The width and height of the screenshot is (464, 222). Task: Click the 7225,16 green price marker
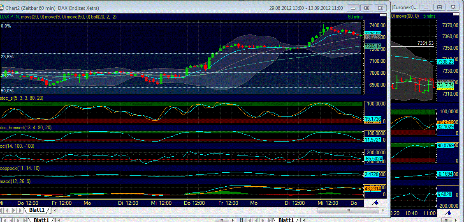(373, 46)
